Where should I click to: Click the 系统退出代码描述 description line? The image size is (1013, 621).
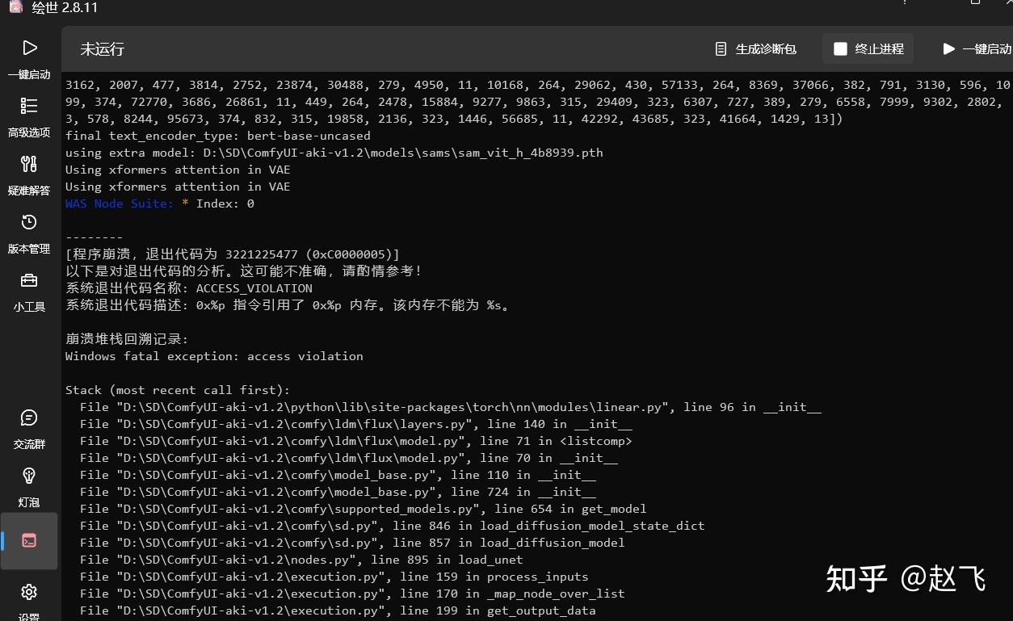point(288,305)
